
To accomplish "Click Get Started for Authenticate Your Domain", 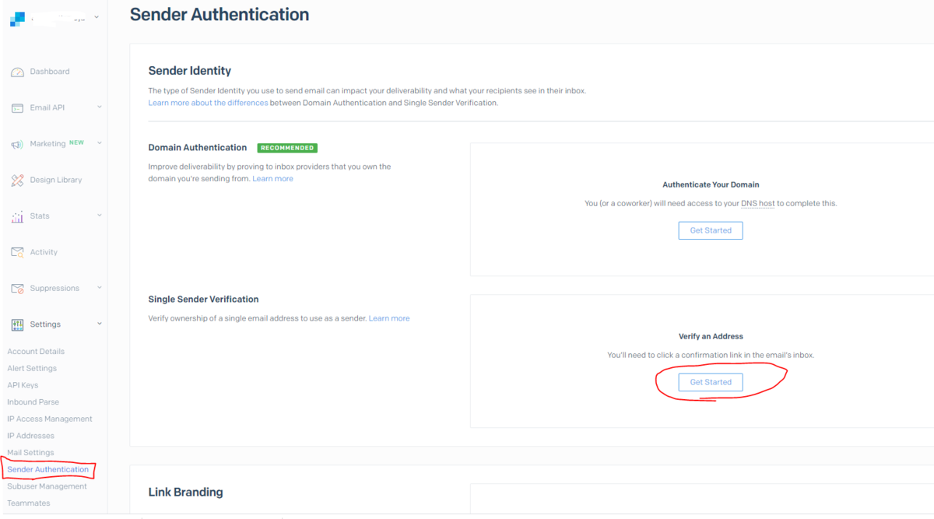I will (711, 230).
